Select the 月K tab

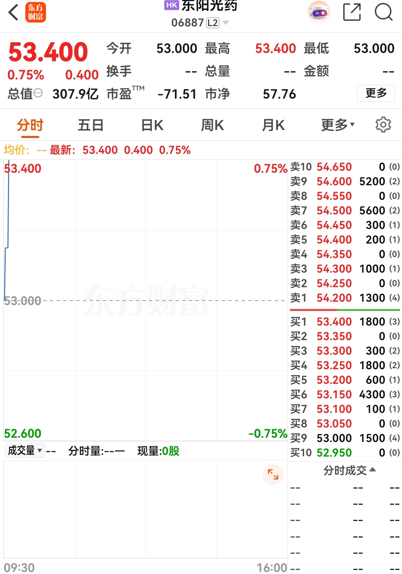point(273,125)
